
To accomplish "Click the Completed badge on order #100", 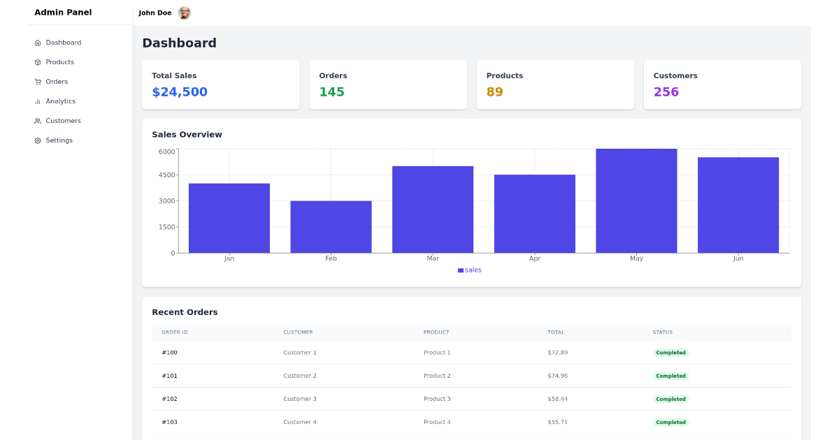I will click(x=671, y=353).
